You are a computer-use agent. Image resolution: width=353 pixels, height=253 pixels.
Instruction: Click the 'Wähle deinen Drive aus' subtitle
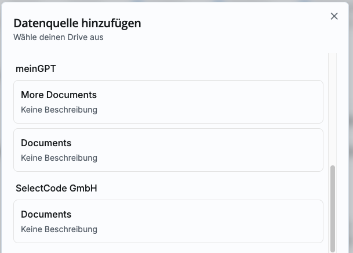coord(59,37)
